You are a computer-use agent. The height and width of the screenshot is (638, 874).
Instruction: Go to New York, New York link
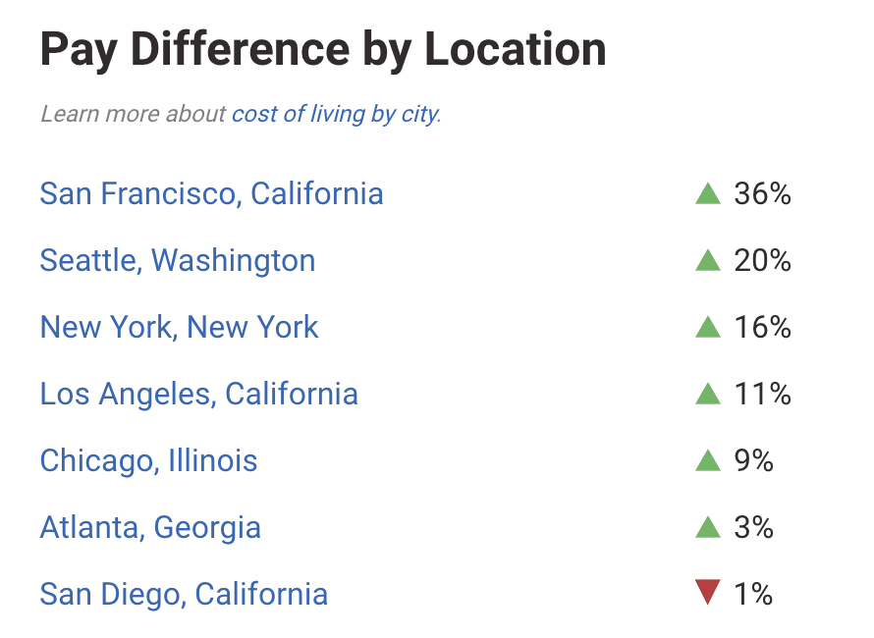tap(179, 327)
